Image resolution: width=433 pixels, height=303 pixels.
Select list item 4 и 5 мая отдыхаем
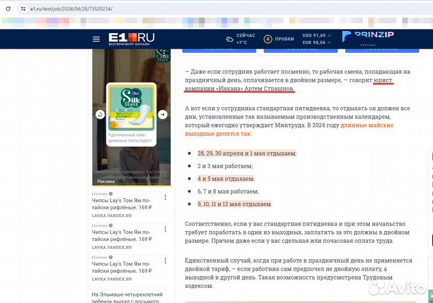tap(226, 179)
